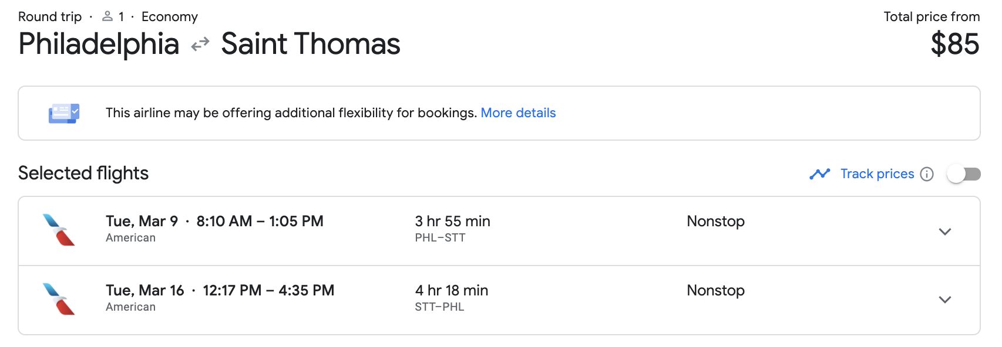The image size is (1002, 347).
Task: Click the passenger count person icon
Action: point(107,16)
